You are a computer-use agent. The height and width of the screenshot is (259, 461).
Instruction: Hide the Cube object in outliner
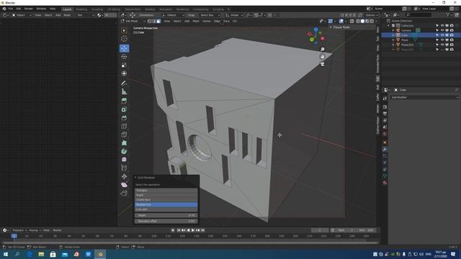tap(442, 35)
